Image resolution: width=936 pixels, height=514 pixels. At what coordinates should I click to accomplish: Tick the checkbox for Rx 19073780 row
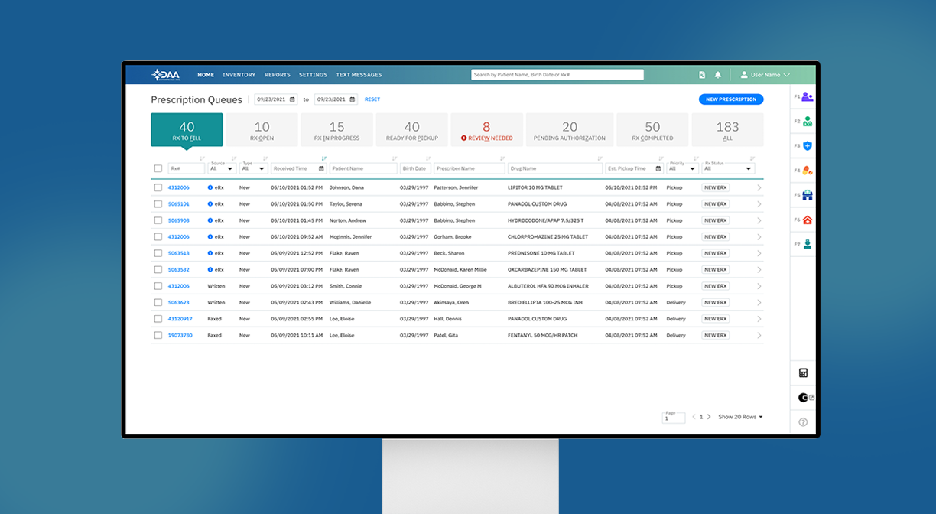click(158, 335)
